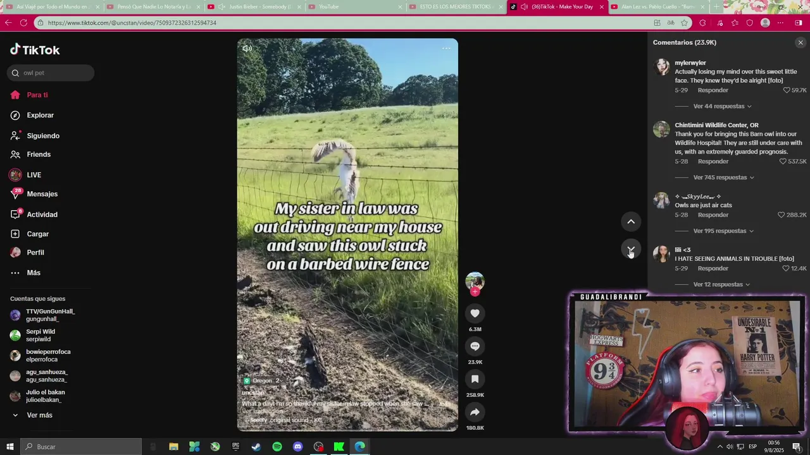
Task: Reply to Chintimini Wildlife Center's comment
Action: click(x=713, y=162)
